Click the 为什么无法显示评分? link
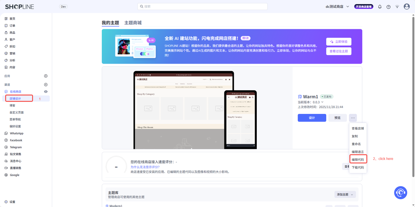This screenshot has width=415, height=207. coord(145,167)
